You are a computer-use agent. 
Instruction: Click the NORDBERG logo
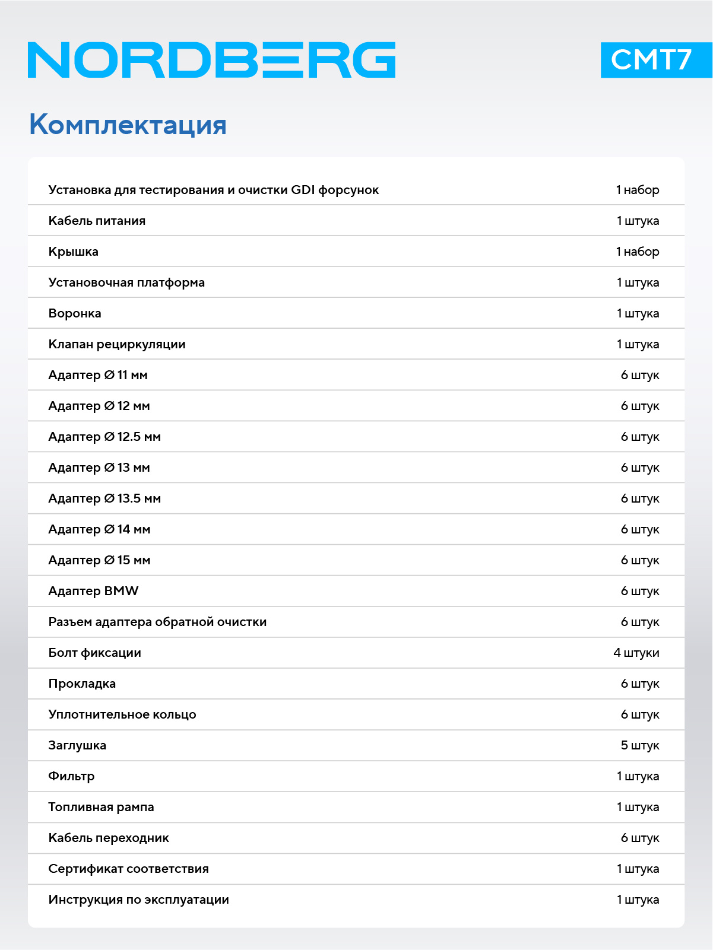211,60
